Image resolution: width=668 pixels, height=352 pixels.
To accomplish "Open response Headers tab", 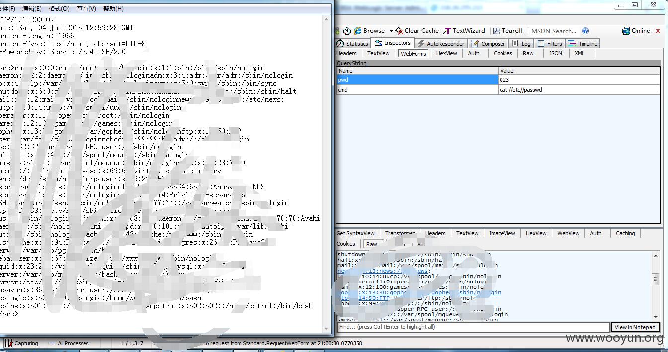I will point(435,233).
